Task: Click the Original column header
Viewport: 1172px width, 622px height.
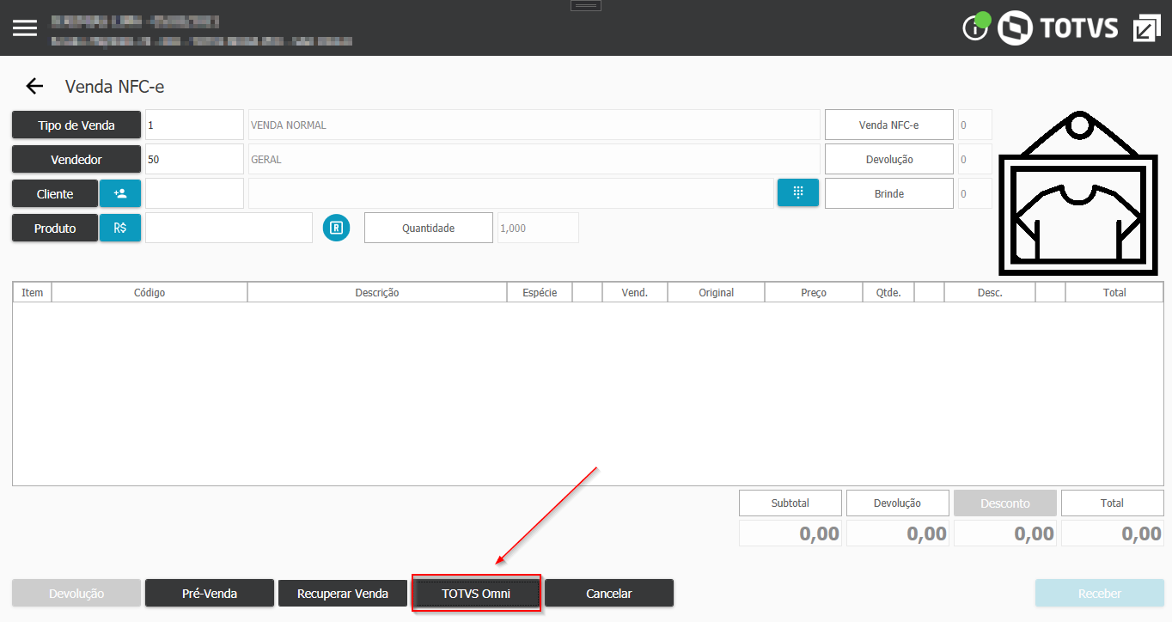Action: [716, 292]
